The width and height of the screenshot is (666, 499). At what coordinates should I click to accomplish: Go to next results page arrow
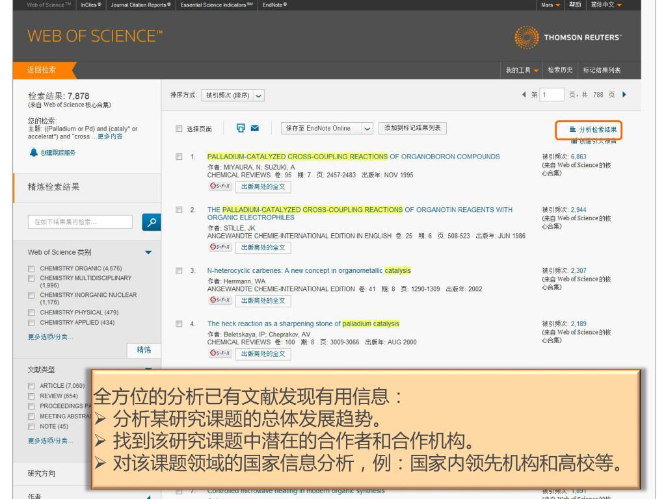point(624,95)
